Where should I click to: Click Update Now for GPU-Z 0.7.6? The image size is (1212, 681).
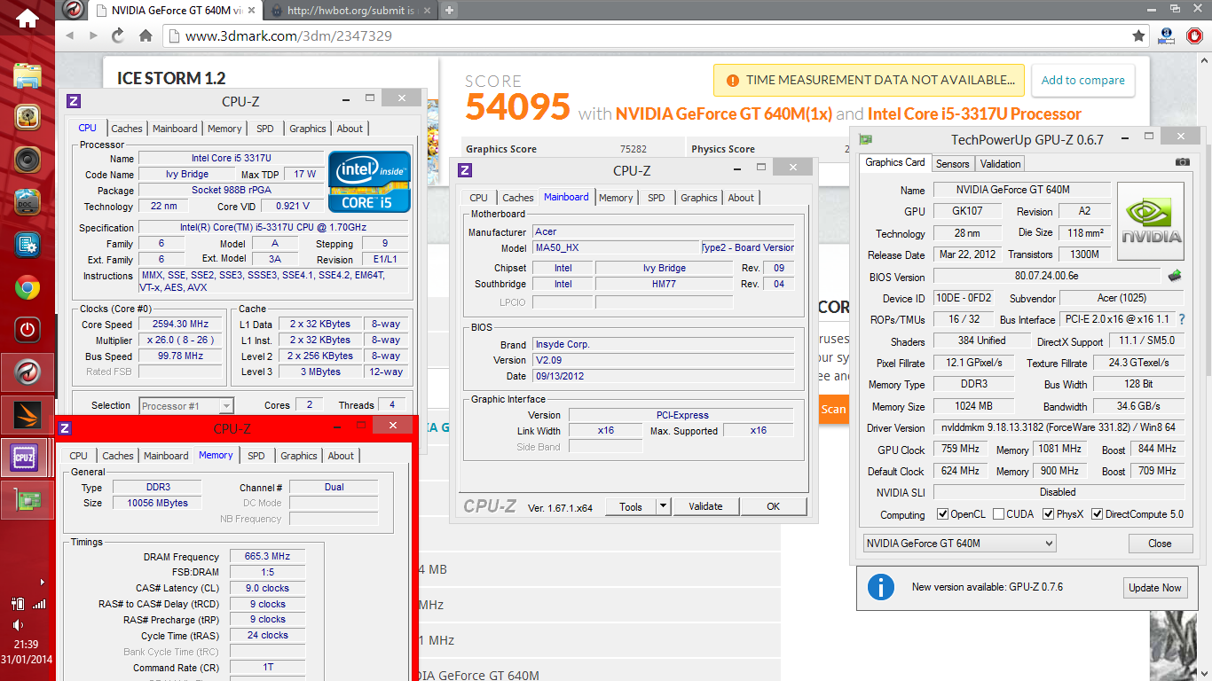[x=1154, y=587]
